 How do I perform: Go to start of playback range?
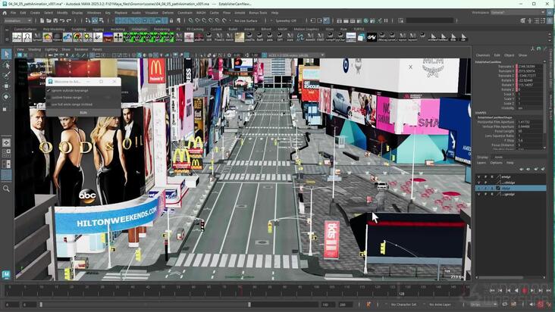492,291
